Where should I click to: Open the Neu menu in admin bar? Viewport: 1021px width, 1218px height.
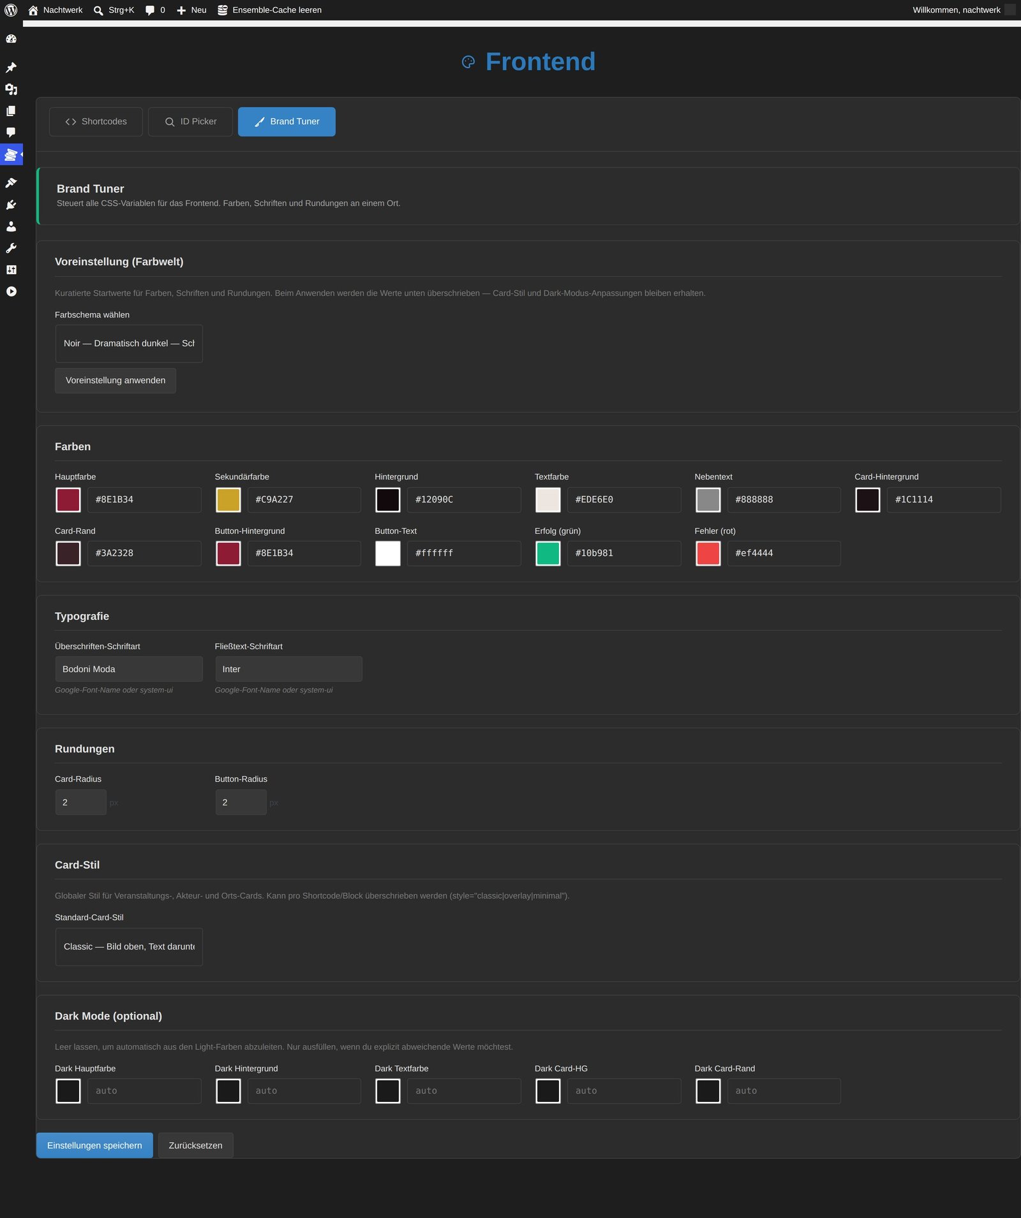click(x=191, y=10)
